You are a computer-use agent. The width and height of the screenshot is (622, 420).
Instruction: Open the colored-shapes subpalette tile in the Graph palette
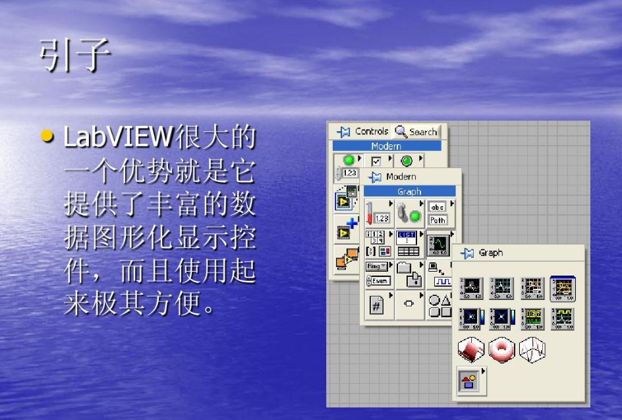(x=471, y=381)
